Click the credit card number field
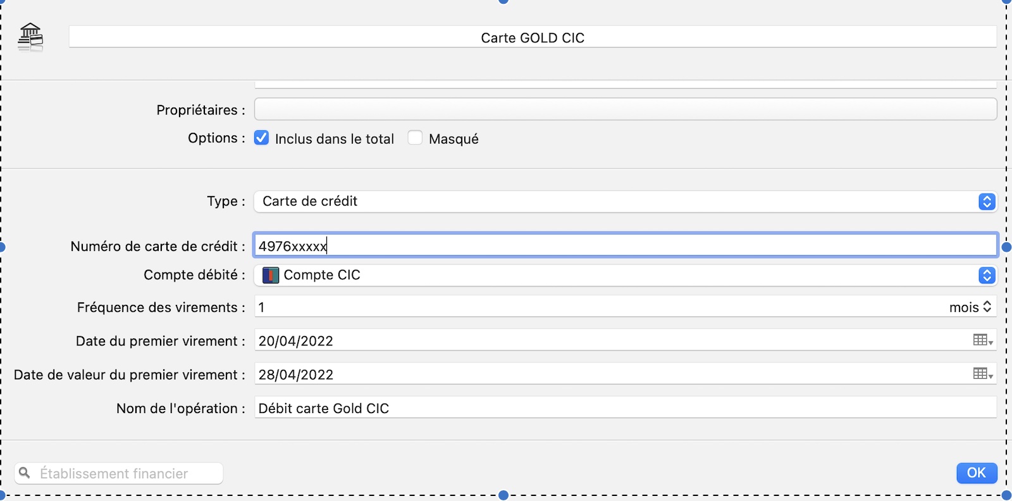The width and height of the screenshot is (1012, 501). tap(626, 245)
